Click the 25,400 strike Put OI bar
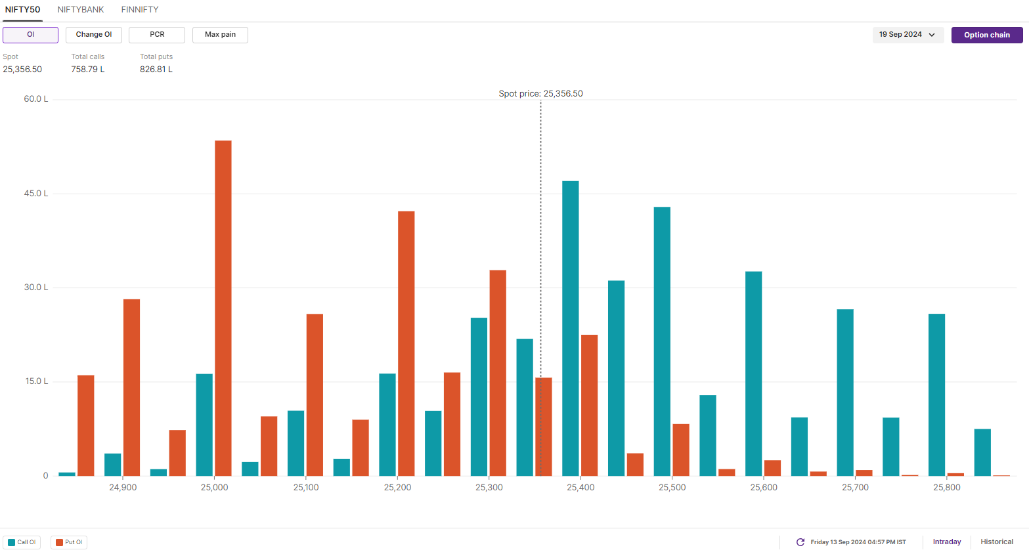The image size is (1029, 554). coord(589,406)
